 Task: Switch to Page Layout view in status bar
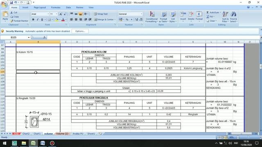tap(222, 137)
